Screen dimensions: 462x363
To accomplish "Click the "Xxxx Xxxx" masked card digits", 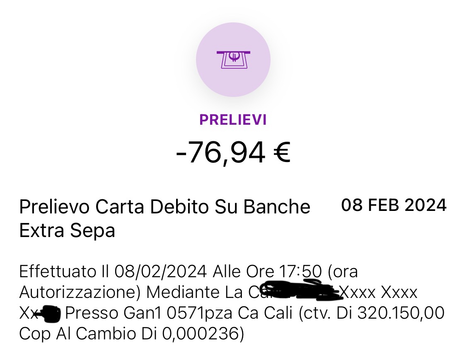I will [x=378, y=293].
